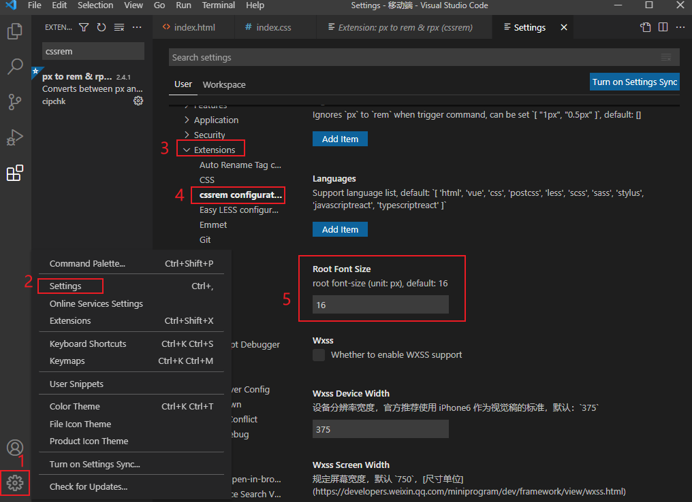Open the Selection menu

click(x=95, y=5)
